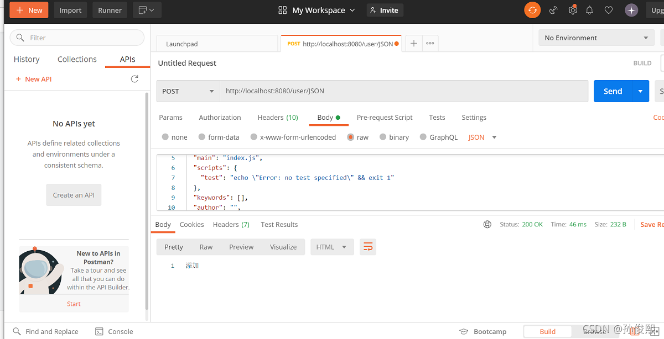Open the Headers (10) request tab
This screenshot has width=664, height=339.
[278, 117]
